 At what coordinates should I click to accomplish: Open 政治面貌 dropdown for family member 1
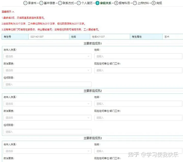(47, 70)
